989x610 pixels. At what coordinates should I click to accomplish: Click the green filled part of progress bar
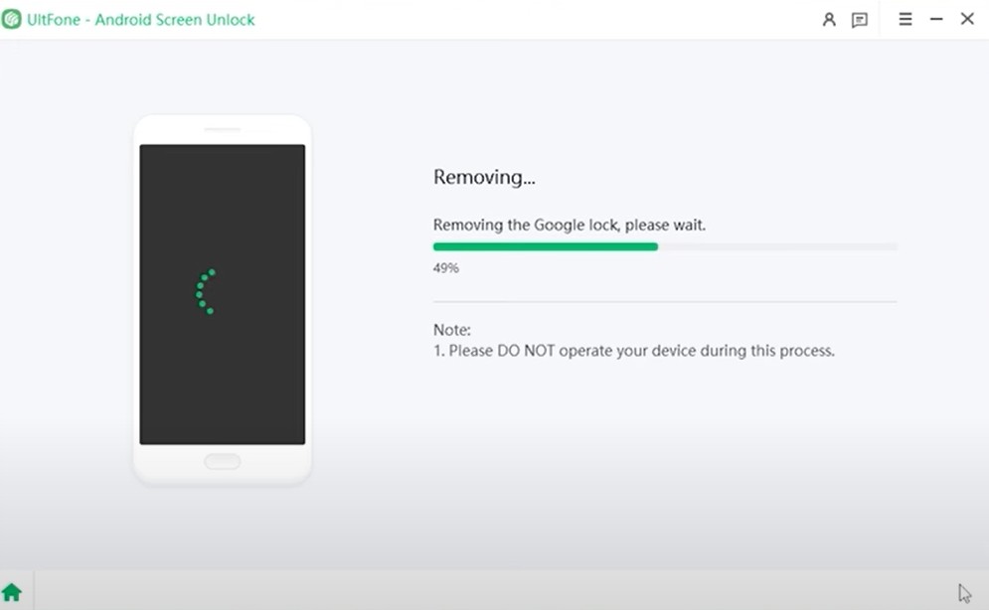(x=545, y=246)
